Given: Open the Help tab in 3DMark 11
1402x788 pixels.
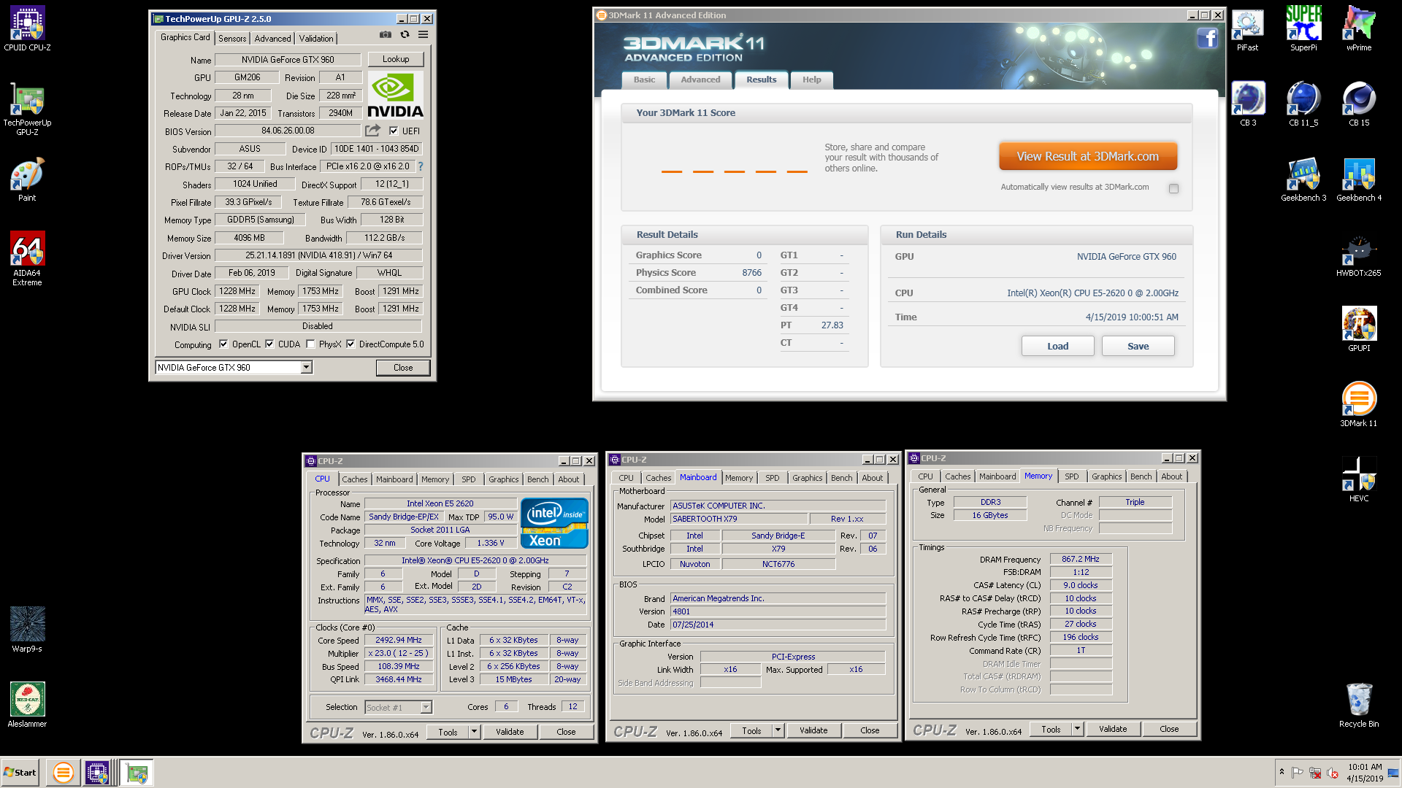Looking at the screenshot, I should pos(812,80).
